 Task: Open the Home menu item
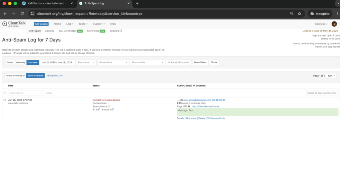point(57,24)
